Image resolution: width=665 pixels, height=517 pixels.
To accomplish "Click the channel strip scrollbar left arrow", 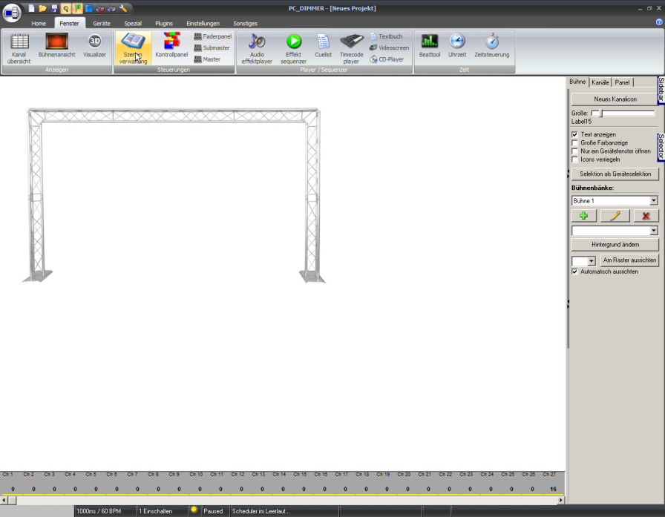I will [x=4, y=501].
